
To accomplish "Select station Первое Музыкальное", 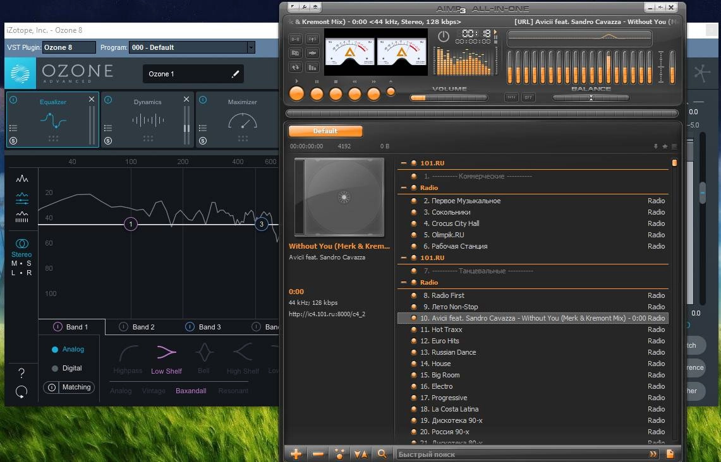I will click(x=533, y=201).
